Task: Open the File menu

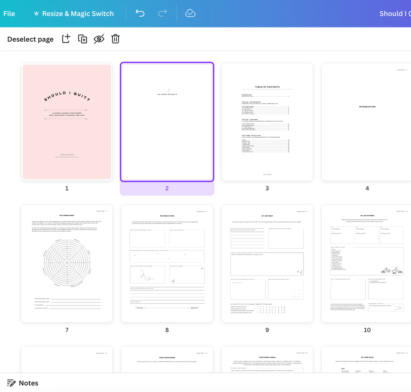Action: click(x=9, y=13)
